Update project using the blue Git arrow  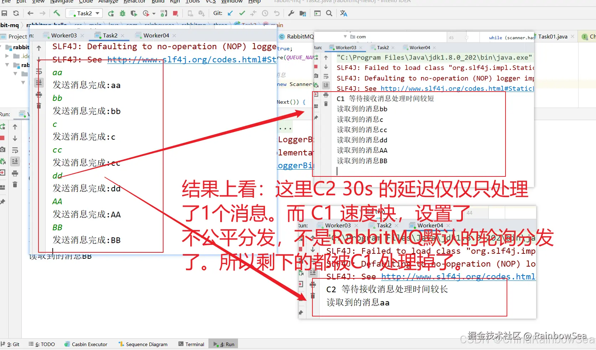(230, 14)
